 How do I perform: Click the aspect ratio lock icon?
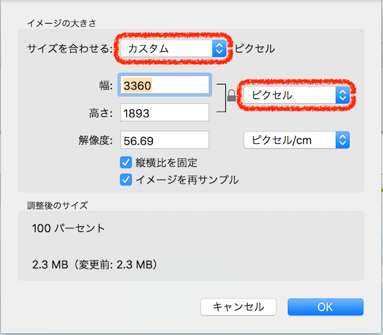click(231, 97)
